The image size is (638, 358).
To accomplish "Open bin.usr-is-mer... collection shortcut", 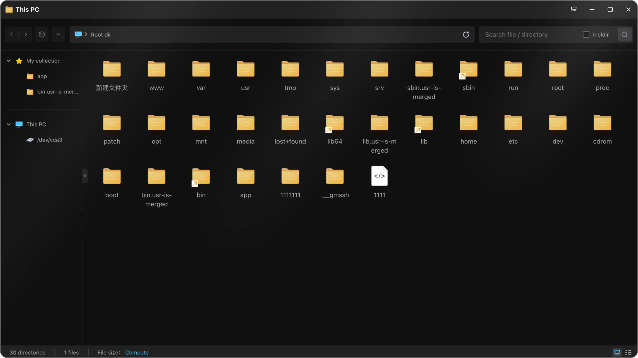I will point(58,92).
